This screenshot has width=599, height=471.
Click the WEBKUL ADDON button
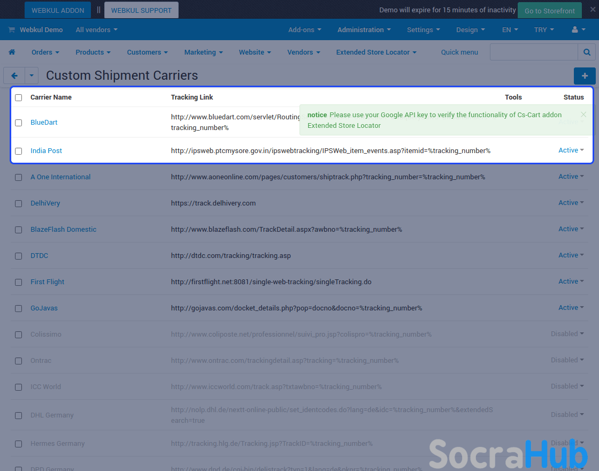[x=58, y=10]
